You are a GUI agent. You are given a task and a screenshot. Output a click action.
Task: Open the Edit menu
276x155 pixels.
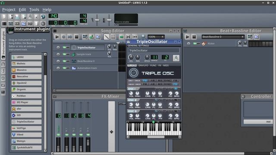point(22,9)
